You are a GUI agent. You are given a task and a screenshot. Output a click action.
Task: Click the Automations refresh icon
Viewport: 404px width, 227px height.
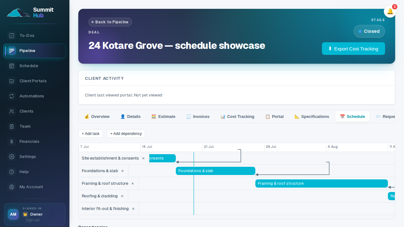tap(12, 96)
